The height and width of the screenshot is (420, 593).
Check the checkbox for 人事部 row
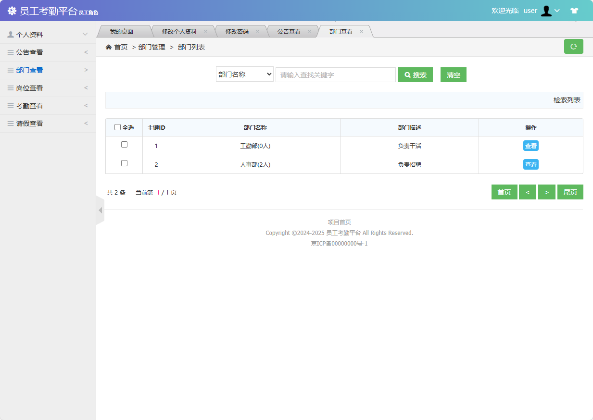tap(124, 163)
